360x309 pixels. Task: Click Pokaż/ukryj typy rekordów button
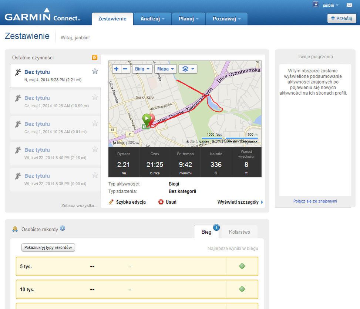(48, 247)
